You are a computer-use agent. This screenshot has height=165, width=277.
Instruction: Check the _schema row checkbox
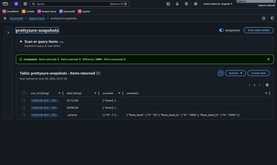click(23, 115)
